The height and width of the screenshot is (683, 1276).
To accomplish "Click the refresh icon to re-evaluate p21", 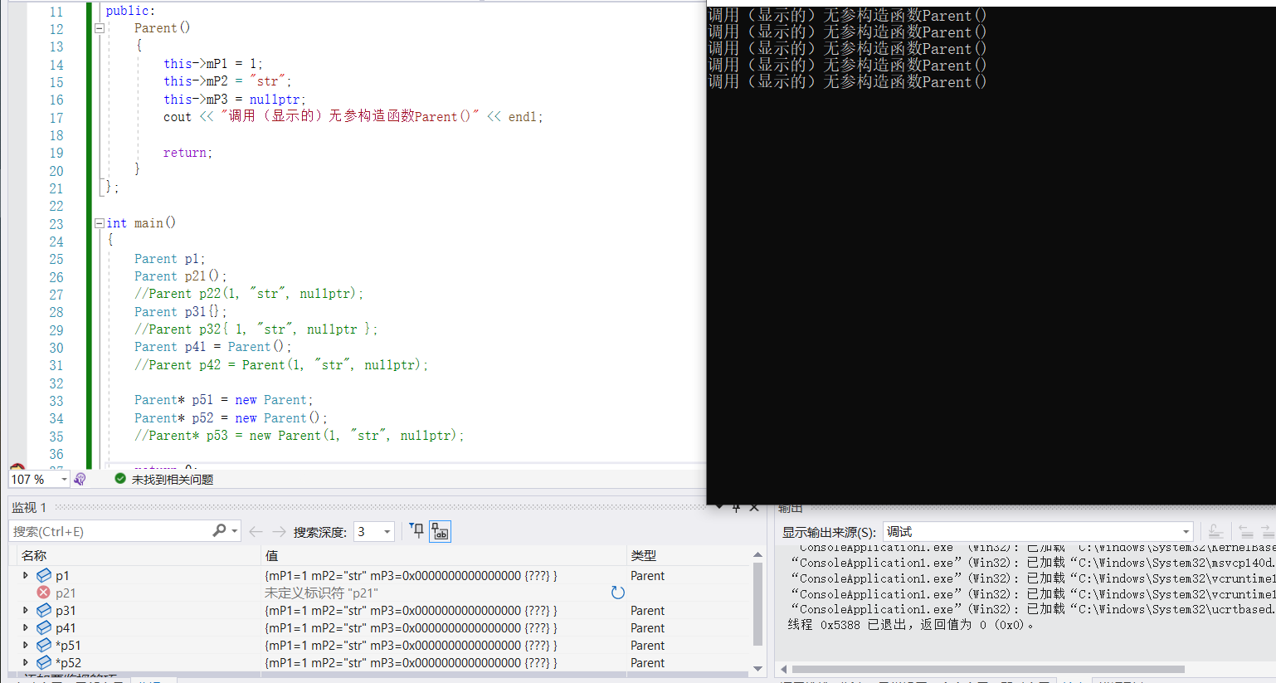I will click(617, 592).
